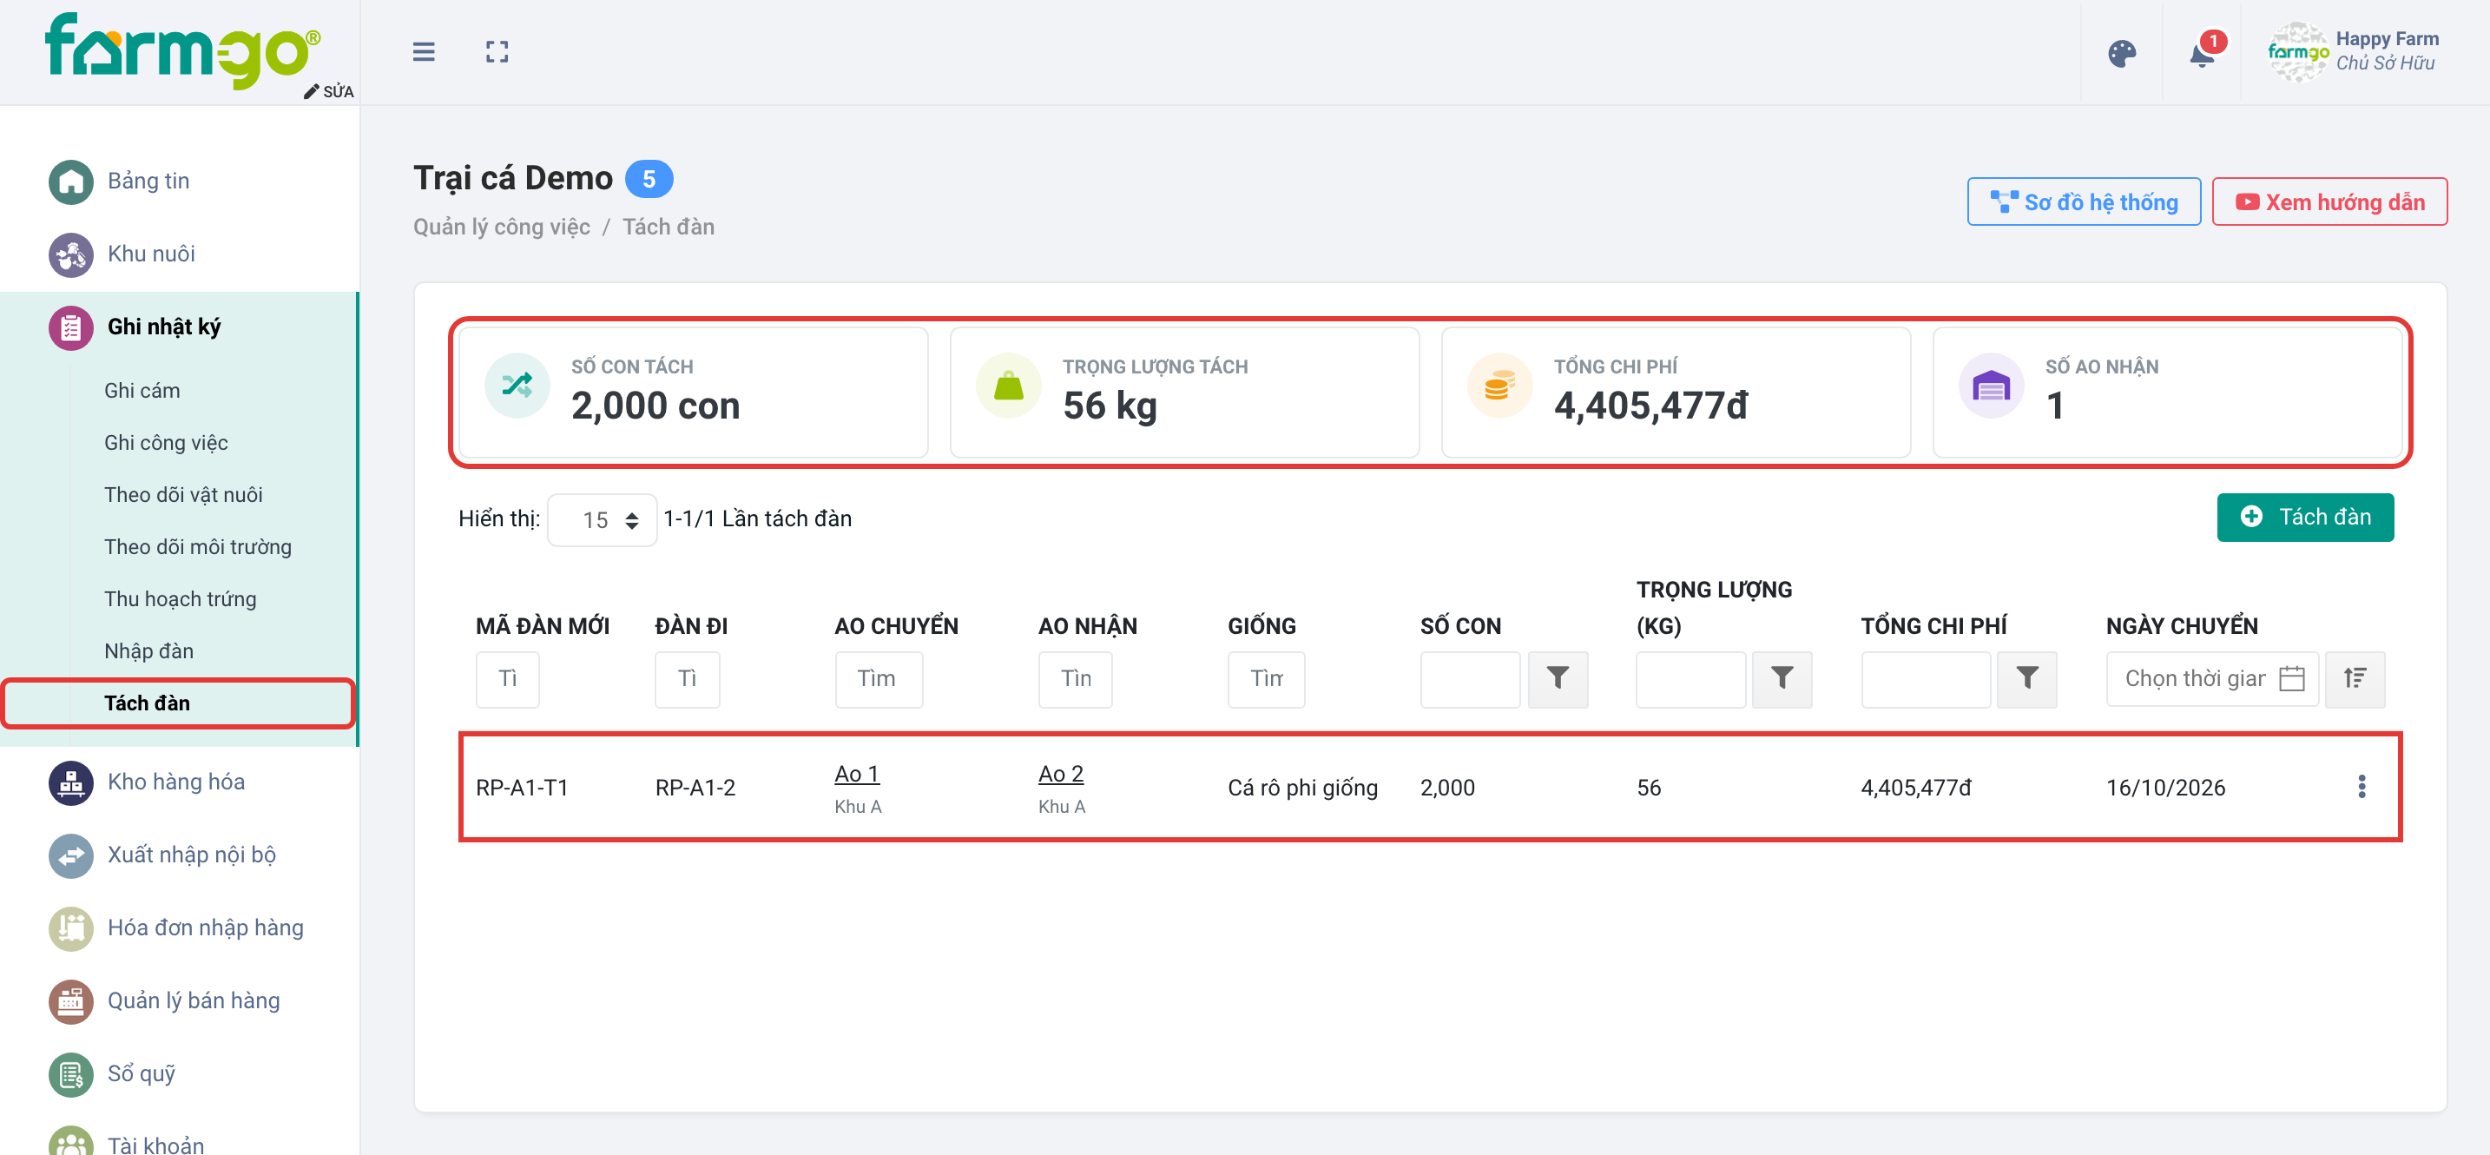The width and height of the screenshot is (2490, 1155).
Task: Click the Sổ quỹ ledger icon
Action: tap(71, 1074)
